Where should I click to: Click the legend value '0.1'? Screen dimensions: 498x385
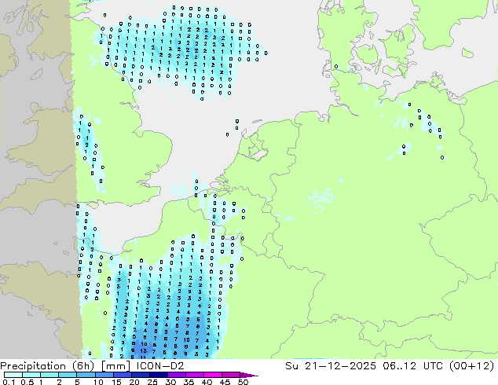click(x=9, y=382)
